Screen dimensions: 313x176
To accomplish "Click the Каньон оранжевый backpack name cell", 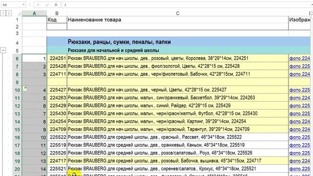I will (x=178, y=145).
